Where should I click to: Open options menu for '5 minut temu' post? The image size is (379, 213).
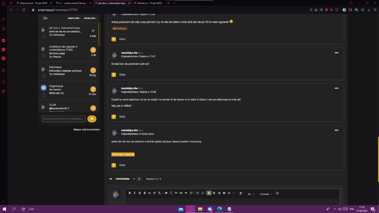point(337,130)
